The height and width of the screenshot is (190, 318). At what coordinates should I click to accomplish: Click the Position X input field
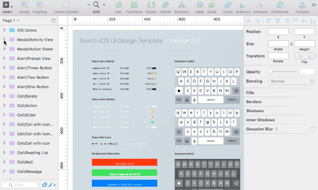[x=278, y=32]
